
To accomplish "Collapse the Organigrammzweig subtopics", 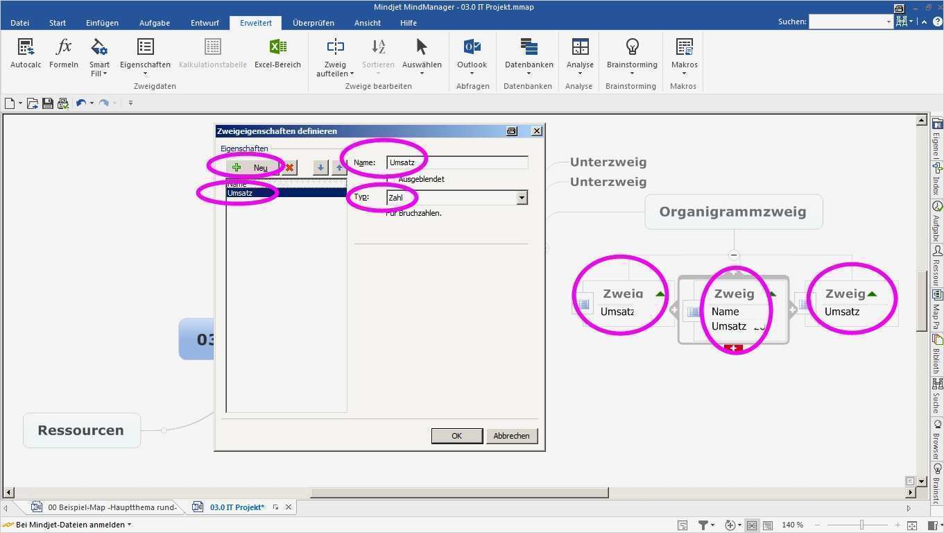I will [734, 255].
